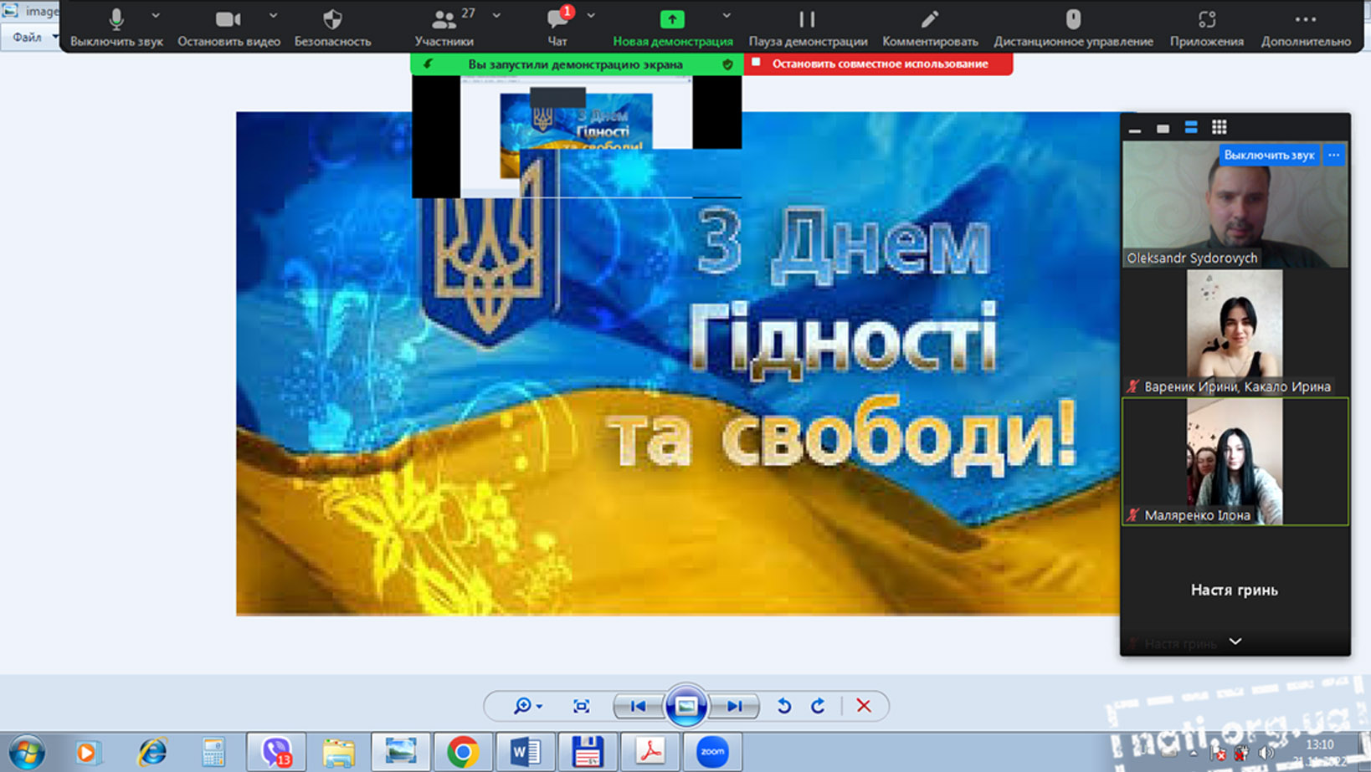The width and height of the screenshot is (1371, 772).
Task: Switch video panel to stacked thumbnail view
Action: pyautogui.click(x=1190, y=128)
